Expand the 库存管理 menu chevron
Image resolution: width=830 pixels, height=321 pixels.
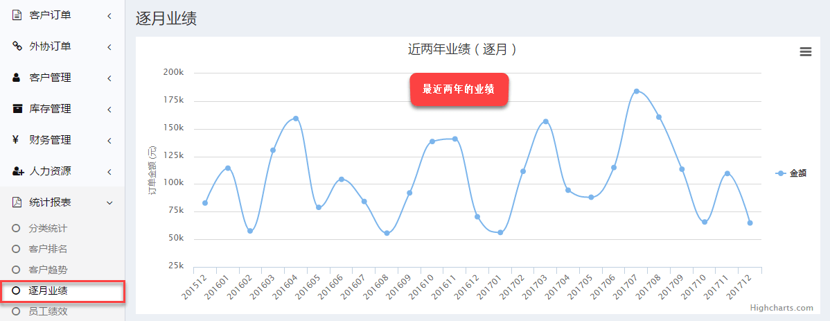point(109,110)
